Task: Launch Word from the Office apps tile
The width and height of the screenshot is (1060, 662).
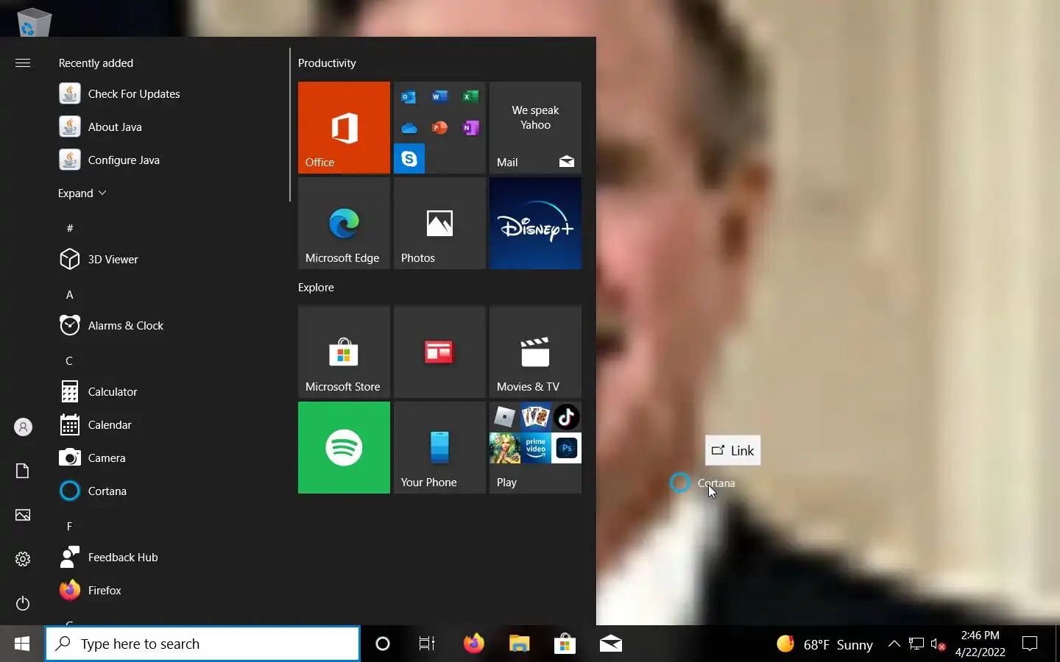Action: [x=439, y=96]
